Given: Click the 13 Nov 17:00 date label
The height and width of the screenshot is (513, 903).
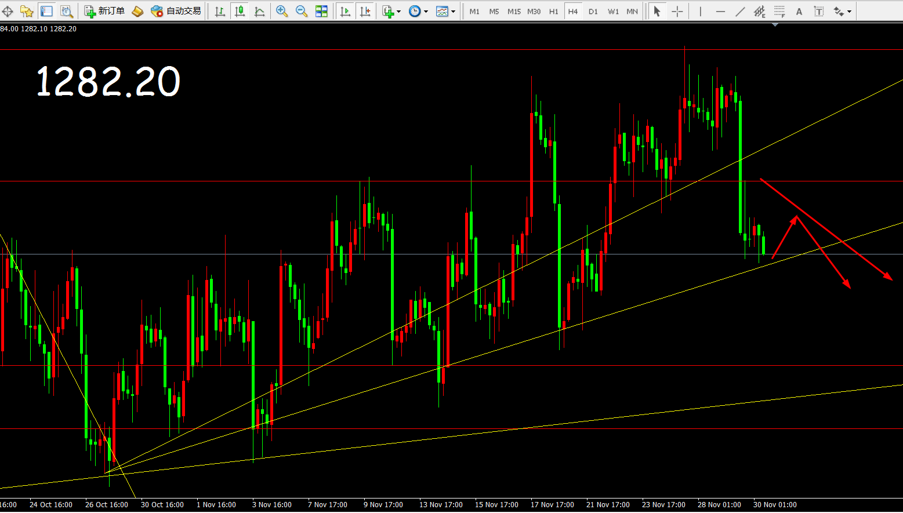Looking at the screenshot, I should (441, 505).
